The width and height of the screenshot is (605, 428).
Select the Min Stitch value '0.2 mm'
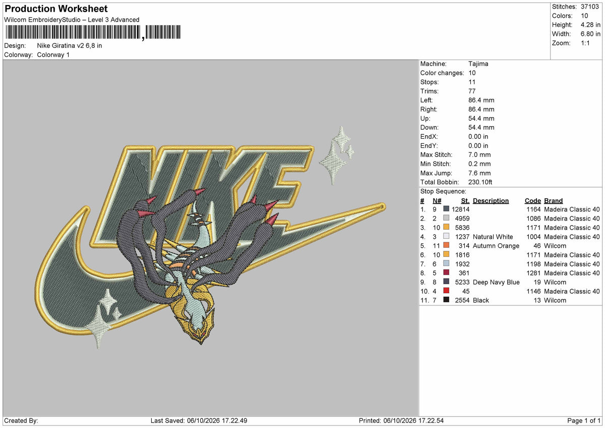tap(479, 164)
